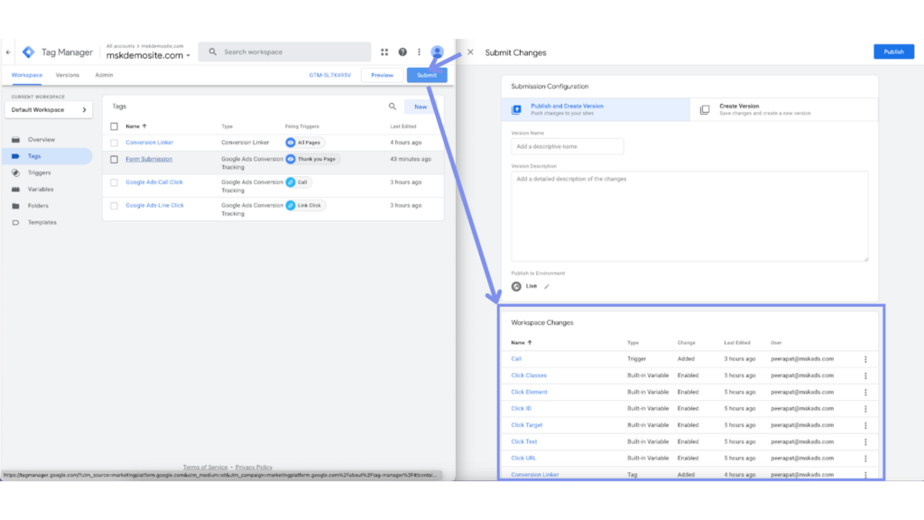Click the GTM-5L7X495V container ID
The height and width of the screenshot is (520, 924).
pyautogui.click(x=330, y=76)
